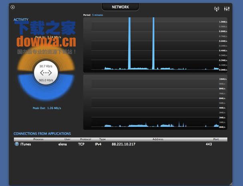Select the iTunes connection row
The height and width of the screenshot is (186, 243).
[120, 144]
